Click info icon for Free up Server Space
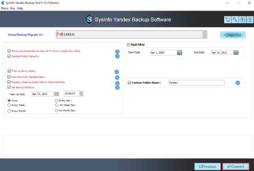The width and height of the screenshot is (254, 171). coord(117,72)
